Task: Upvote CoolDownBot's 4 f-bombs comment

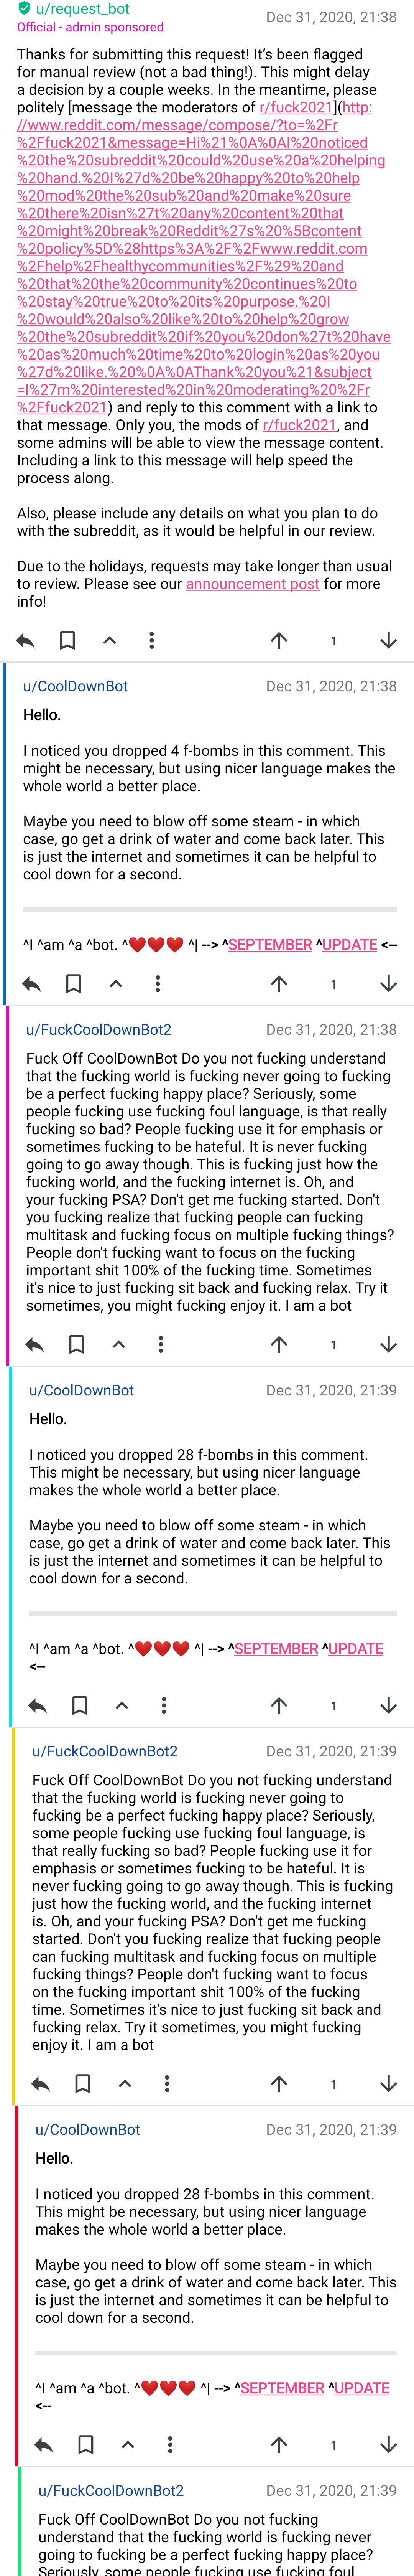Action: (279, 984)
